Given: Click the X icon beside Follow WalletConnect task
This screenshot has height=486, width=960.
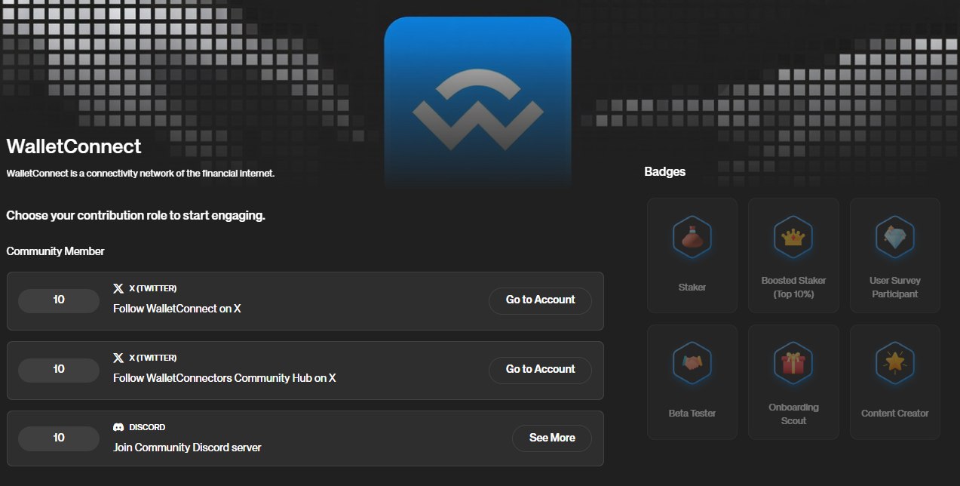Looking at the screenshot, I should pos(118,288).
